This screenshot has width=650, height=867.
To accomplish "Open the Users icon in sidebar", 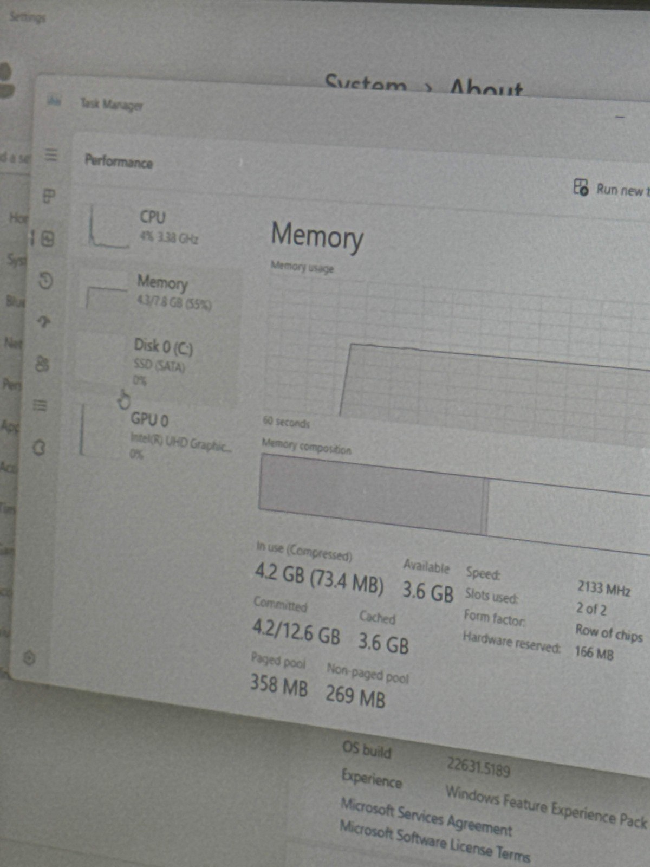I will pyautogui.click(x=42, y=364).
